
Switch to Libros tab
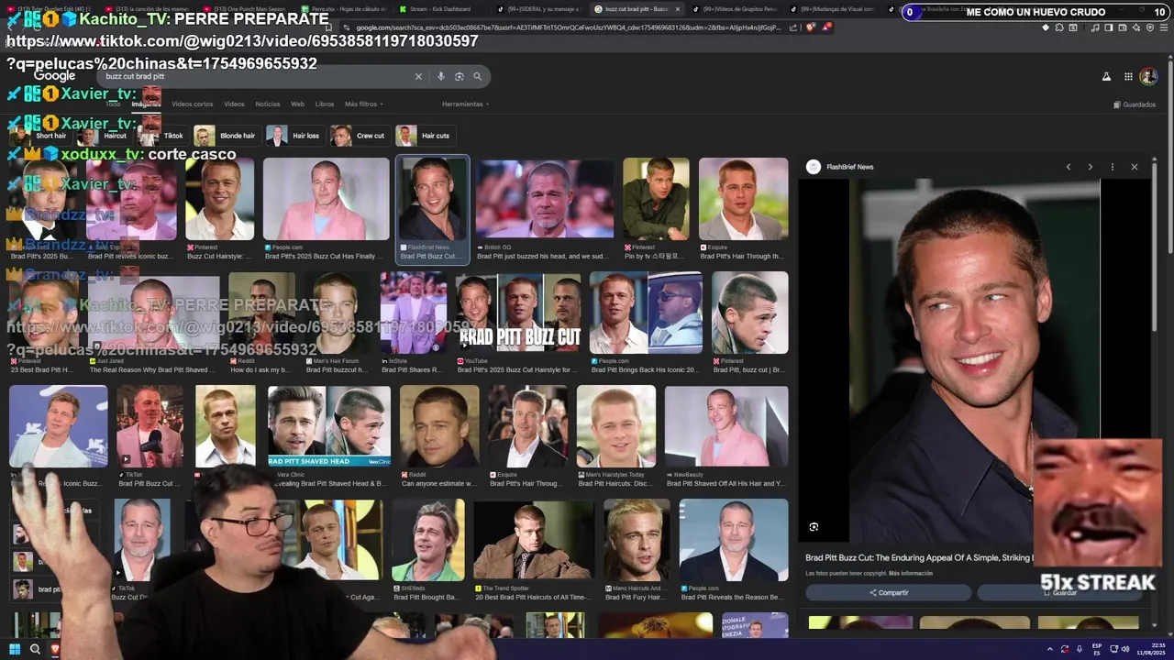[x=325, y=104]
